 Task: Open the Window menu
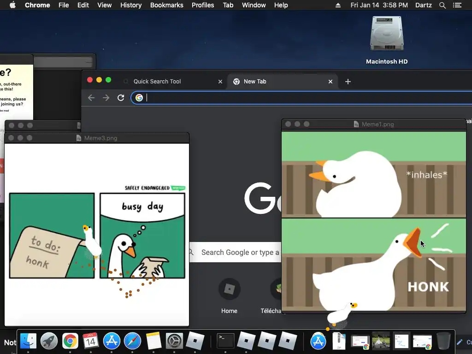pos(254,5)
